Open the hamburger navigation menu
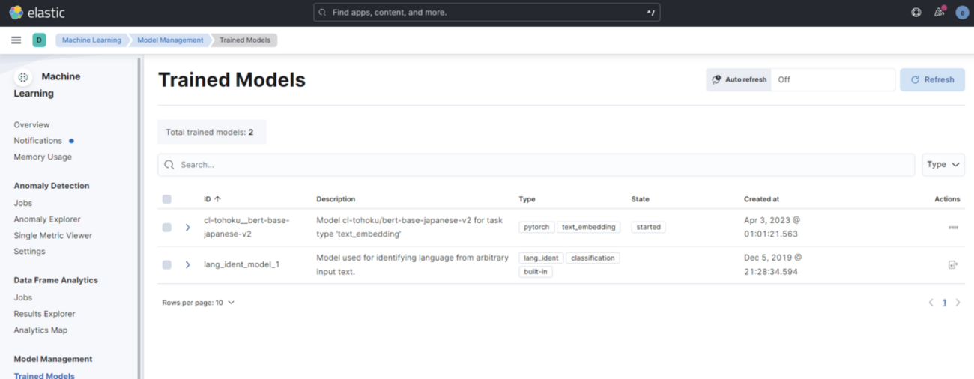Image resolution: width=974 pixels, height=379 pixels. coord(16,40)
